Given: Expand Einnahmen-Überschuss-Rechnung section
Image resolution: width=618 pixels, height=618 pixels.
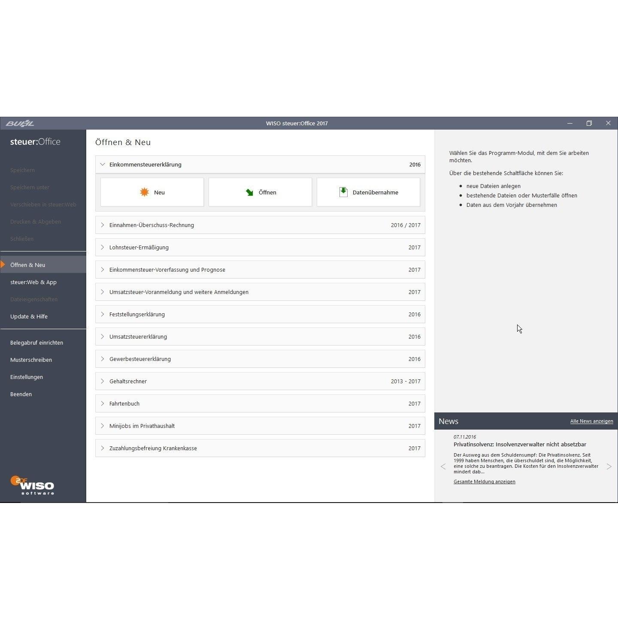Looking at the screenshot, I should click(103, 225).
